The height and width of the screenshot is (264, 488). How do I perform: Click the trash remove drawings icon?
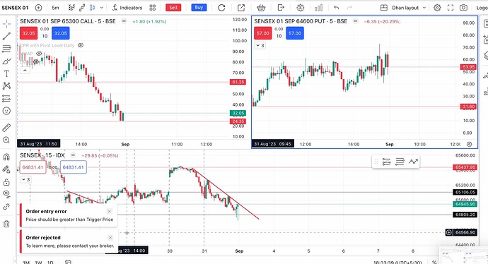6,224
